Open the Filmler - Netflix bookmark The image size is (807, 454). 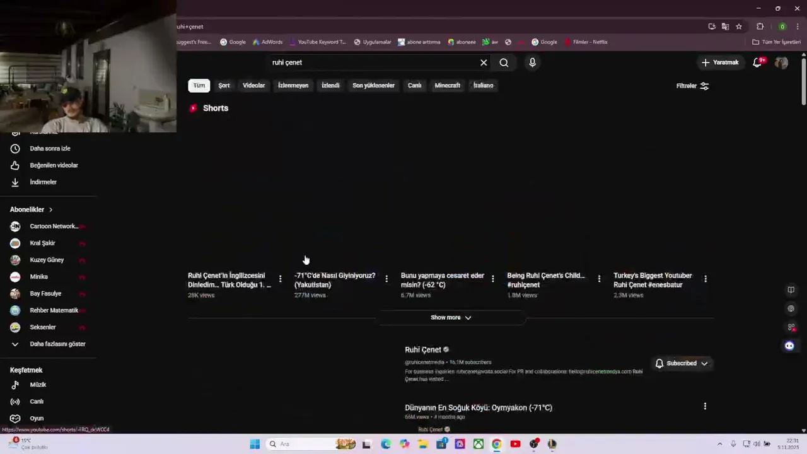tap(586, 42)
